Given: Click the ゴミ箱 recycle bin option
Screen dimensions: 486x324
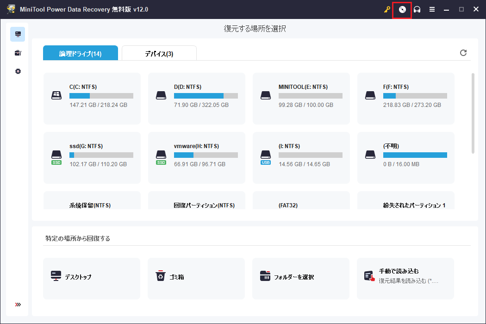Looking at the screenshot, I should [196, 279].
